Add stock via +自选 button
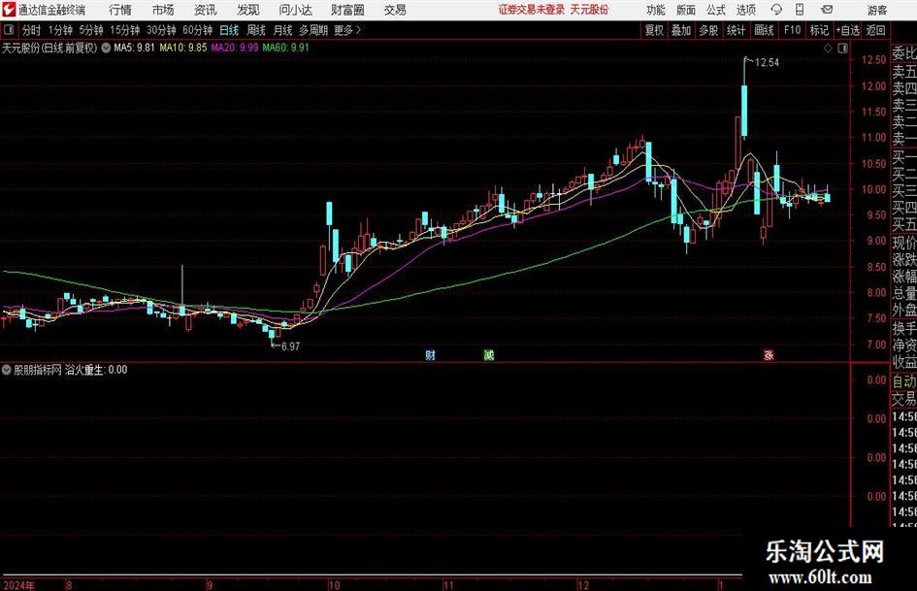The image size is (917, 591). [848, 30]
